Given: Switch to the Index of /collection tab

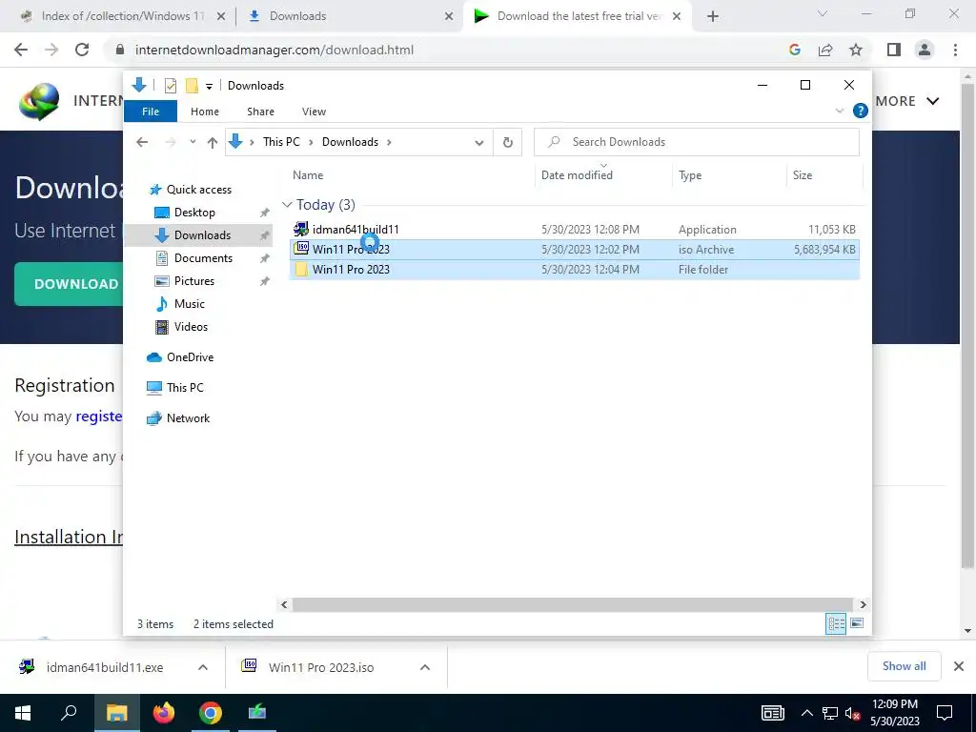Looking at the screenshot, I should click(123, 16).
